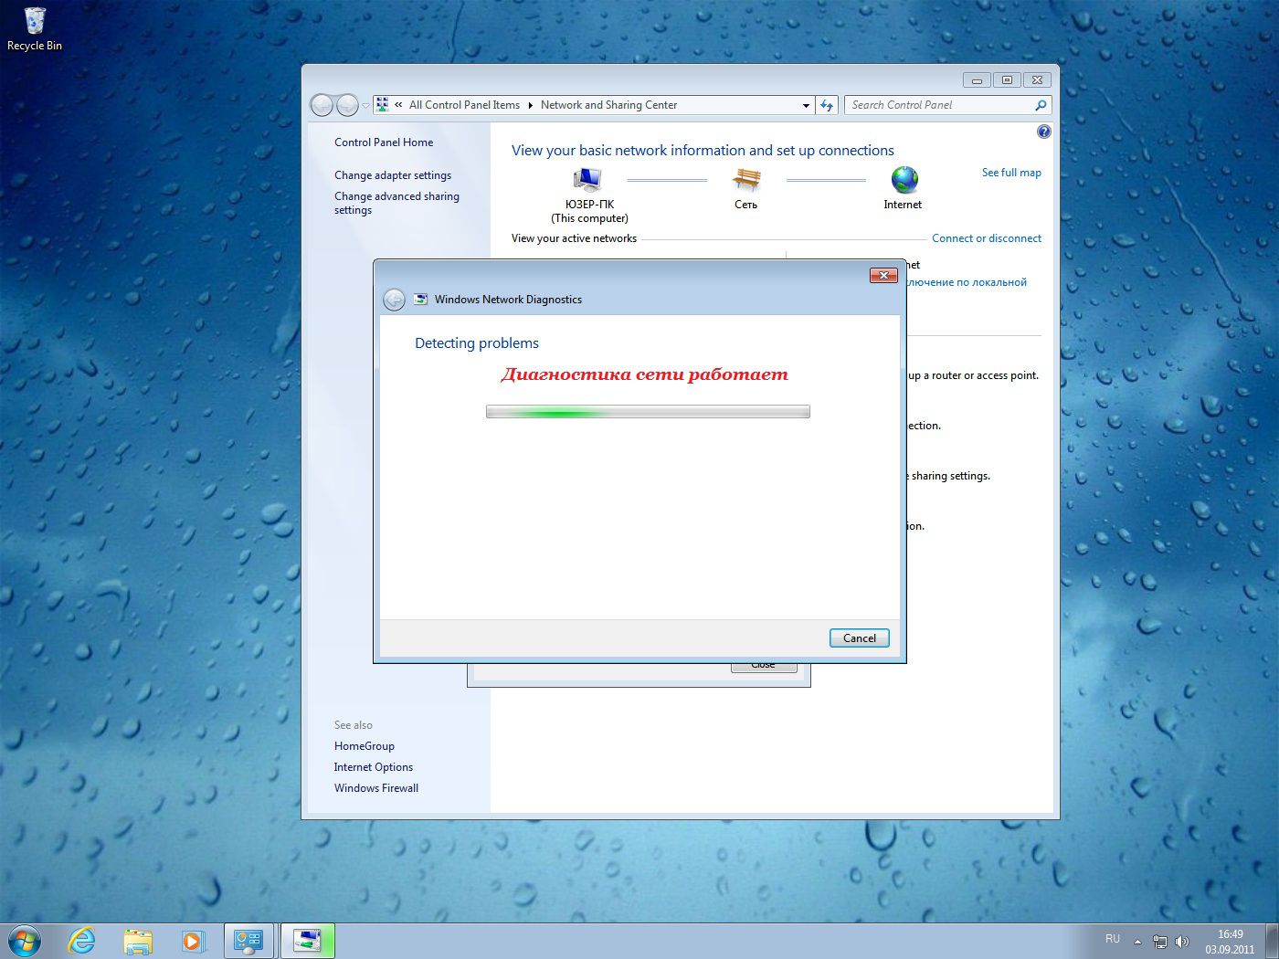
Task: Open Control Panel Home
Action: pos(384,142)
